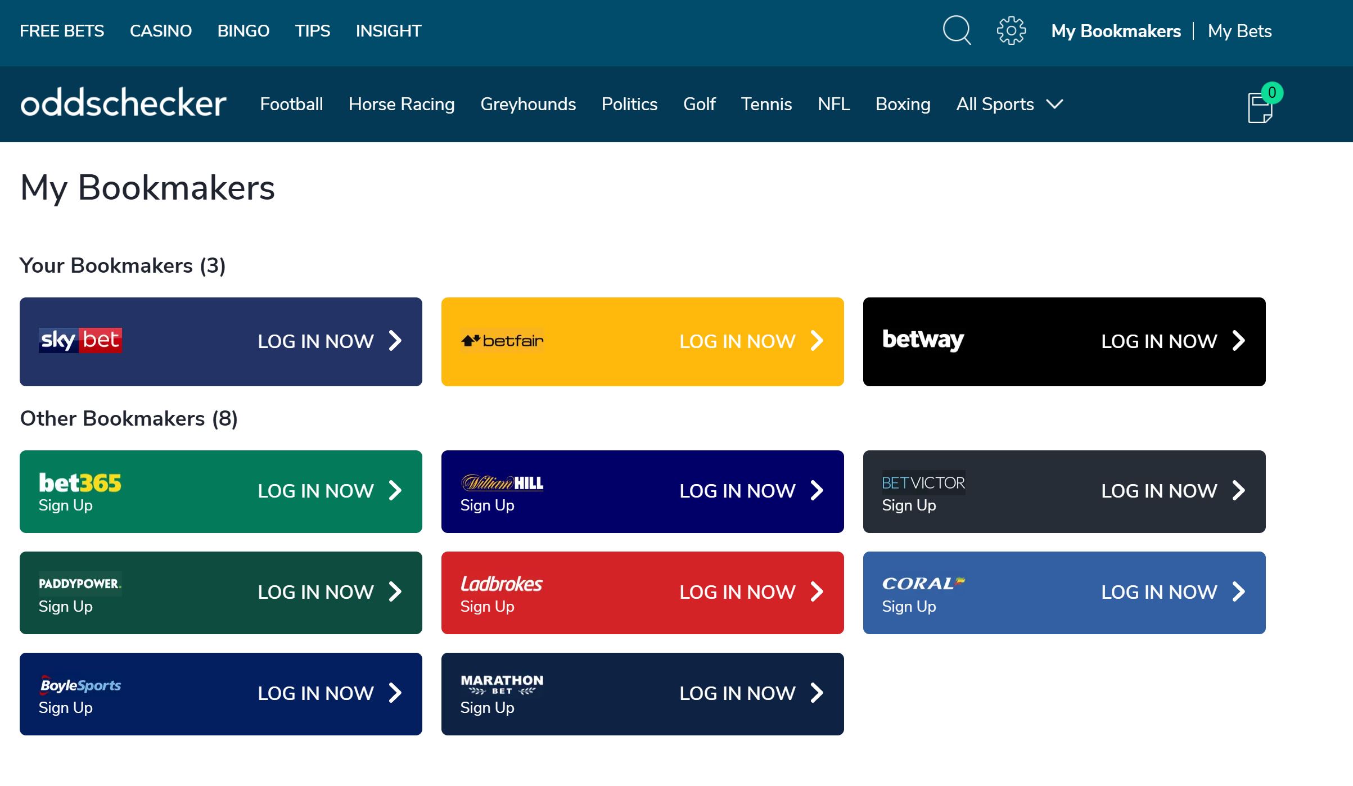
Task: Select the Horse Racing tab
Action: click(x=402, y=104)
